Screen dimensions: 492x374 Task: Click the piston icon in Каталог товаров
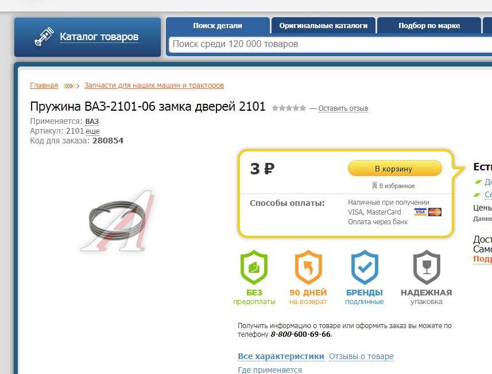click(x=44, y=37)
